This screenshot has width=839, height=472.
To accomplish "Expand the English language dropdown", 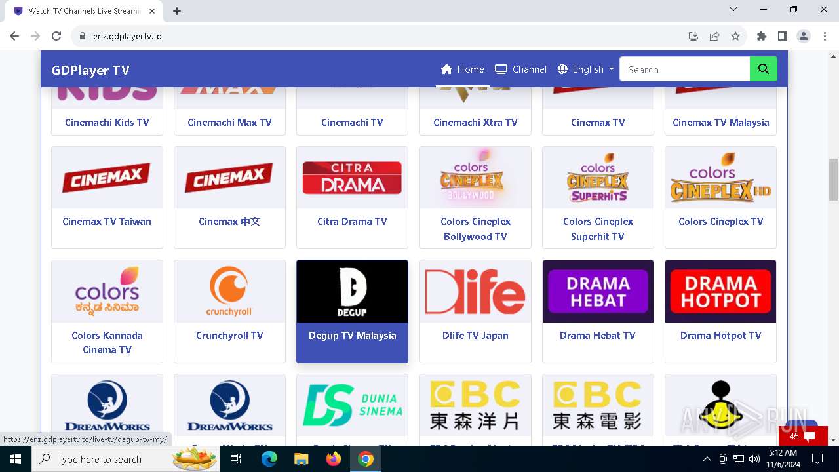I will point(586,69).
